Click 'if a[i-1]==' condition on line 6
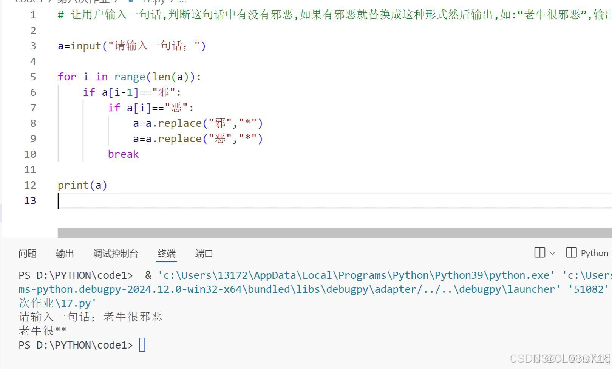Screen dimensions: 612x369 pos(132,92)
